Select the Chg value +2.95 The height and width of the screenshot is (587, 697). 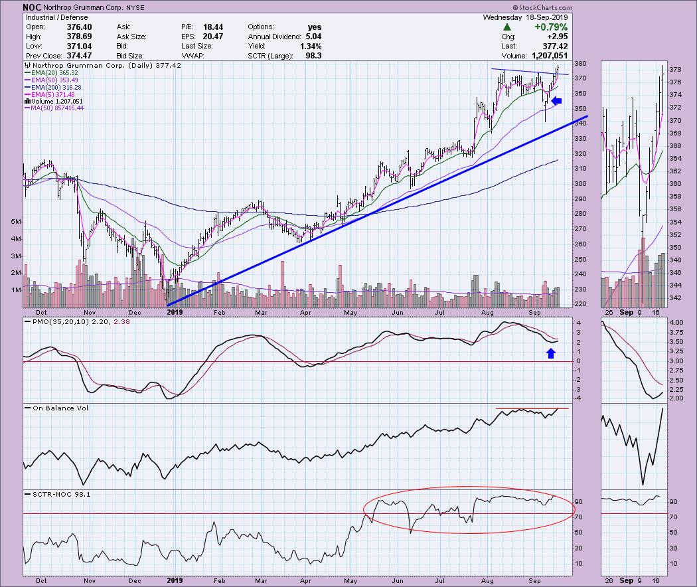click(558, 37)
